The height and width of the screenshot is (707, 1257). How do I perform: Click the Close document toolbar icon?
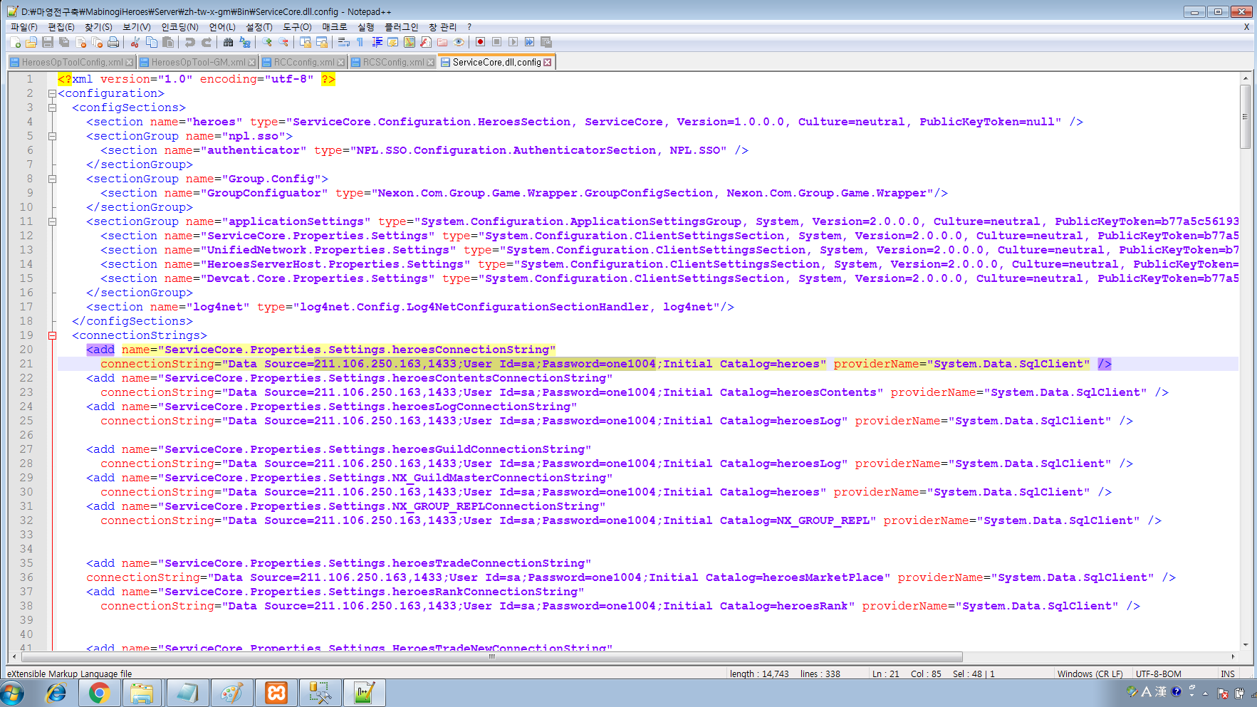click(80, 42)
